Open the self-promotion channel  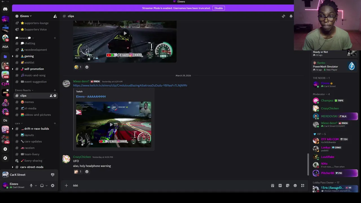36,69
